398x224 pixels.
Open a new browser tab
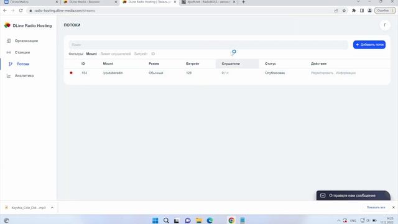point(243,2)
